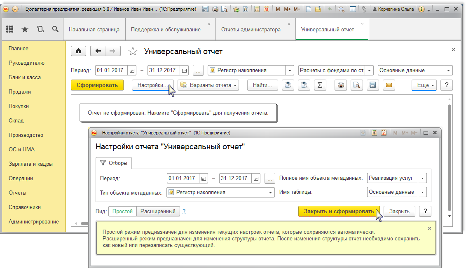Expand Реализация услуг dropdown
Screen dimensions: 466x268
(422, 178)
